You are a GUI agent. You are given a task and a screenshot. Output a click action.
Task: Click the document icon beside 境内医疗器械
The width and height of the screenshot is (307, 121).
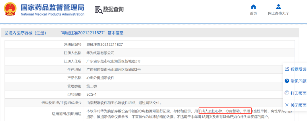[6, 33]
